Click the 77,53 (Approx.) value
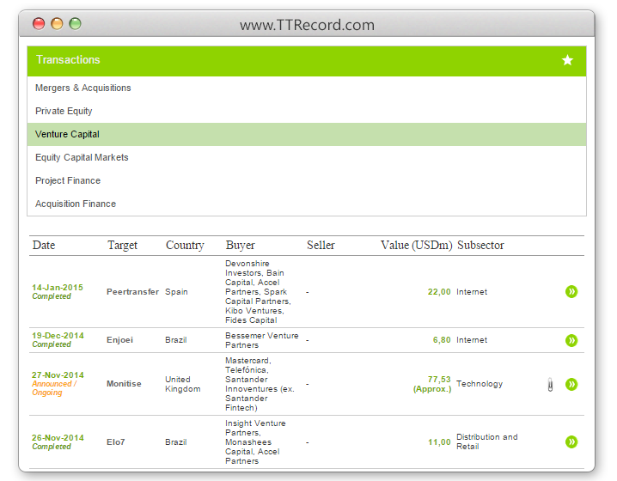The width and height of the screenshot is (617, 481). (x=432, y=384)
